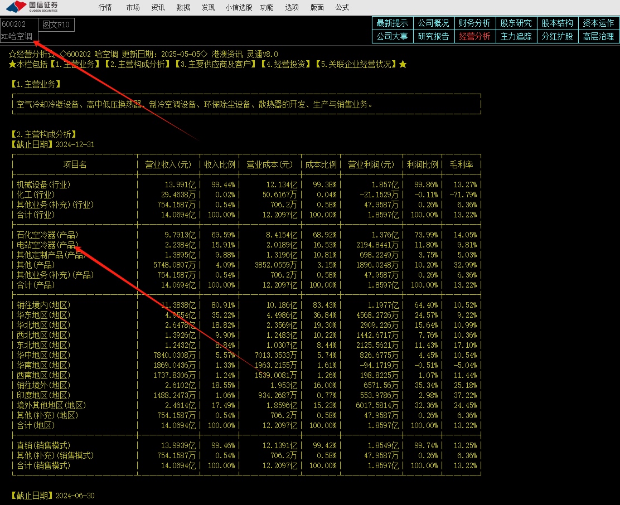
Task: Jump to section link 【5.关联企业经营状况】
Action: [x=356, y=64]
